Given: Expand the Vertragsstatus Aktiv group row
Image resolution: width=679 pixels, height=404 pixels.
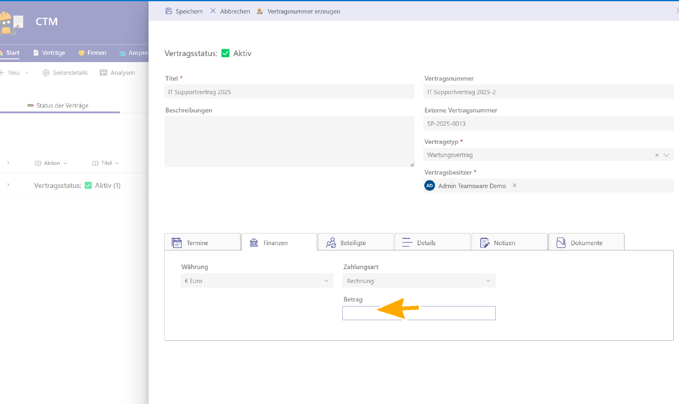Looking at the screenshot, I should coord(8,185).
